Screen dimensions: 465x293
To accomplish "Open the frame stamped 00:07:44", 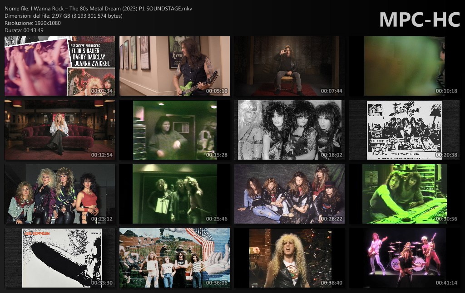I will [289, 66].
